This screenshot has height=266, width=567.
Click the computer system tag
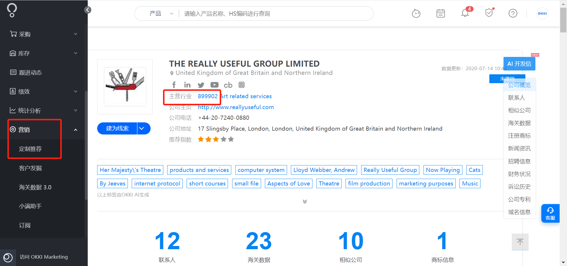pyautogui.click(x=261, y=170)
